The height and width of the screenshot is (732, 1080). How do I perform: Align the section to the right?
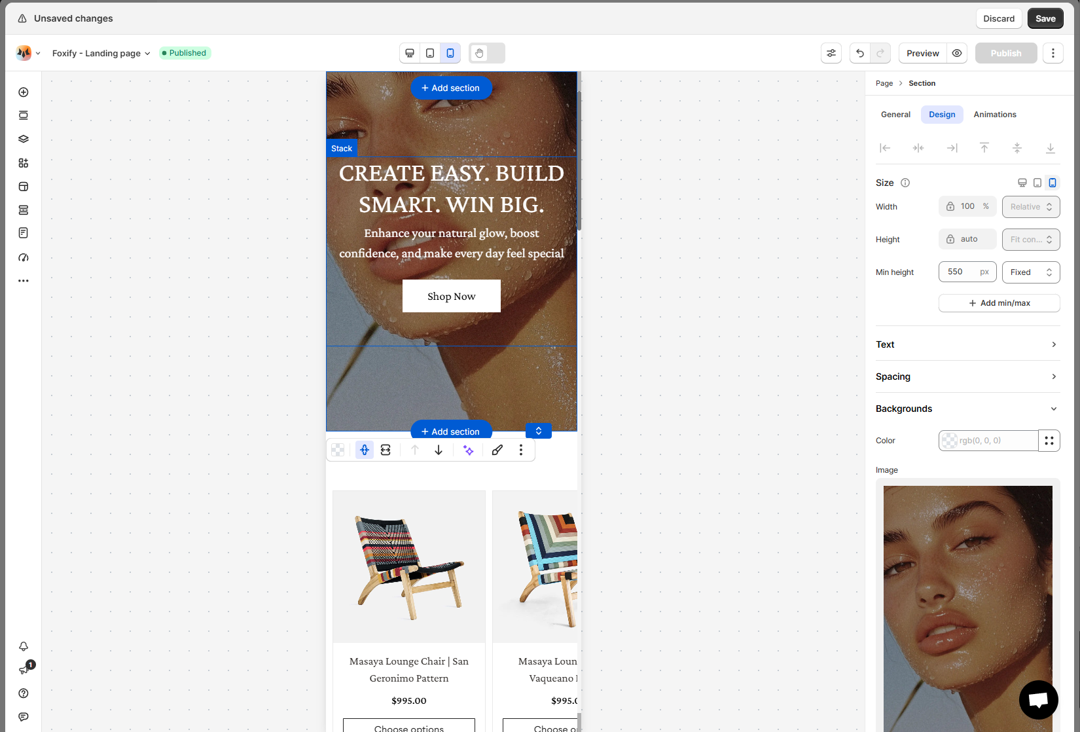coord(952,148)
